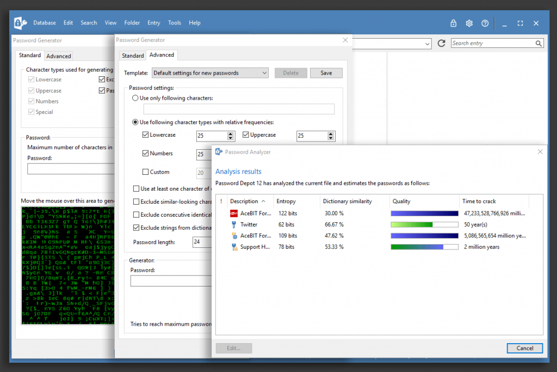Viewport: 557px width, 372px height.
Task: Toggle the Lowercase checkbox in Advanced tab
Action: point(145,135)
